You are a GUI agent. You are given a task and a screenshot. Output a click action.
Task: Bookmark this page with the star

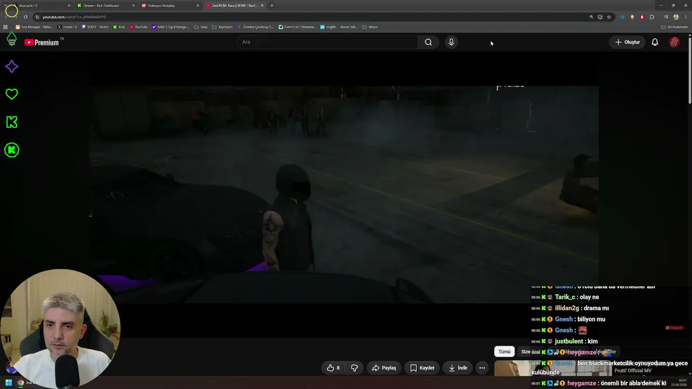pyautogui.click(x=609, y=17)
